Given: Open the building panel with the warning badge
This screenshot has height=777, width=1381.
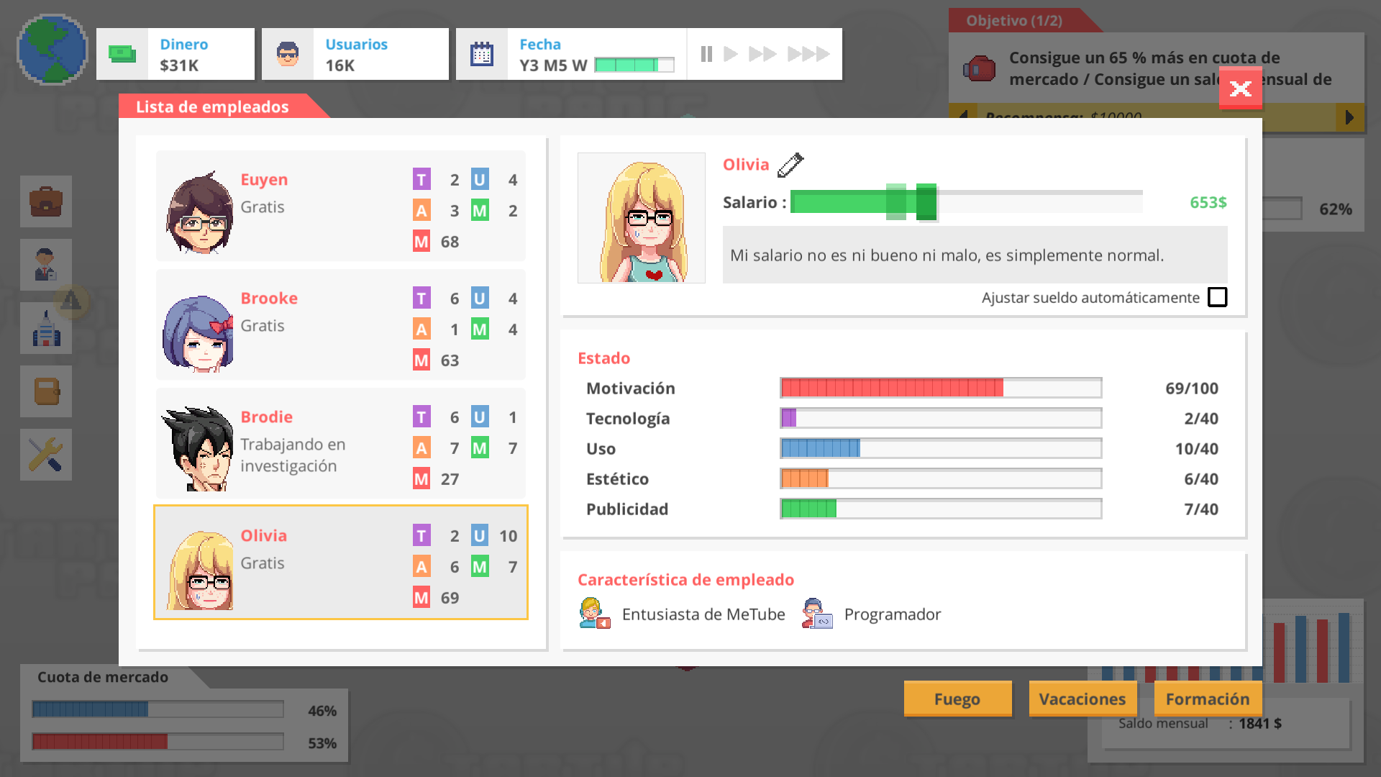Looking at the screenshot, I should pos(46,328).
